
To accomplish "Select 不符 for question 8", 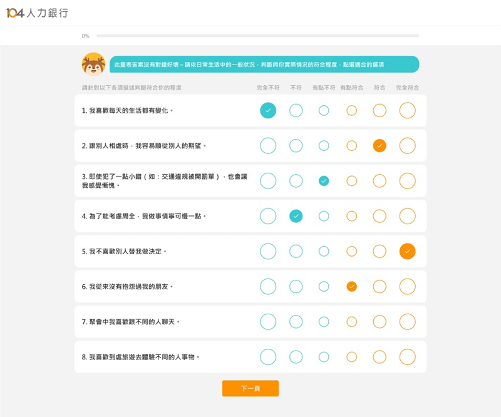I will pos(296,357).
